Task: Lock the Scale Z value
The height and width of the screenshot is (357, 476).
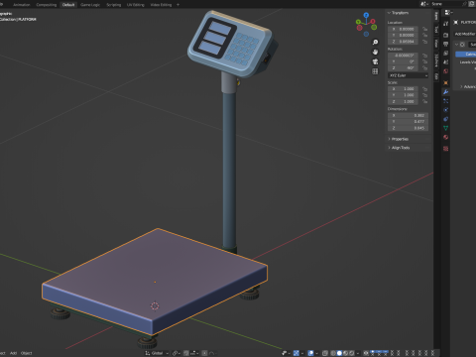Action: pos(425,101)
